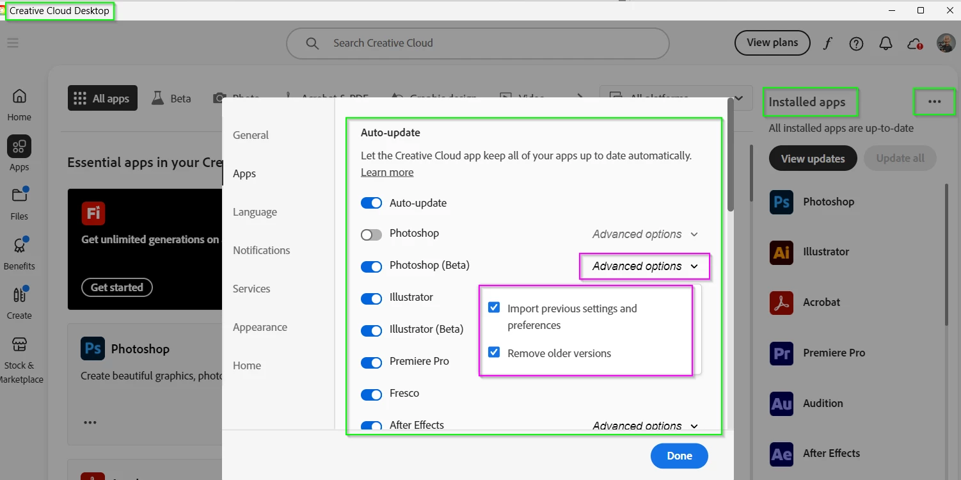Screen dimensions: 961x480
Task: Enable auto-update for Photoshop
Action: (371, 234)
